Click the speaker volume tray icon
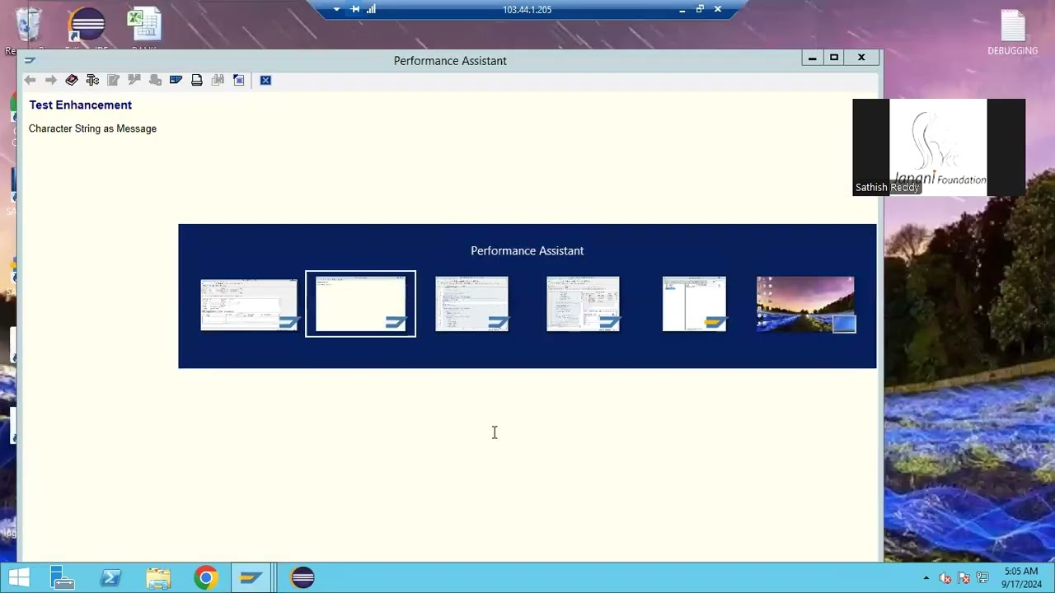 945,578
